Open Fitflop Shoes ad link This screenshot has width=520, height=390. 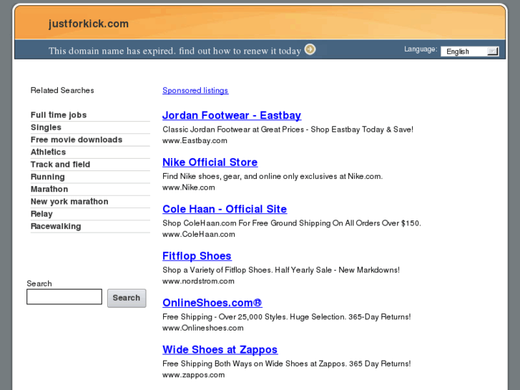tap(197, 256)
